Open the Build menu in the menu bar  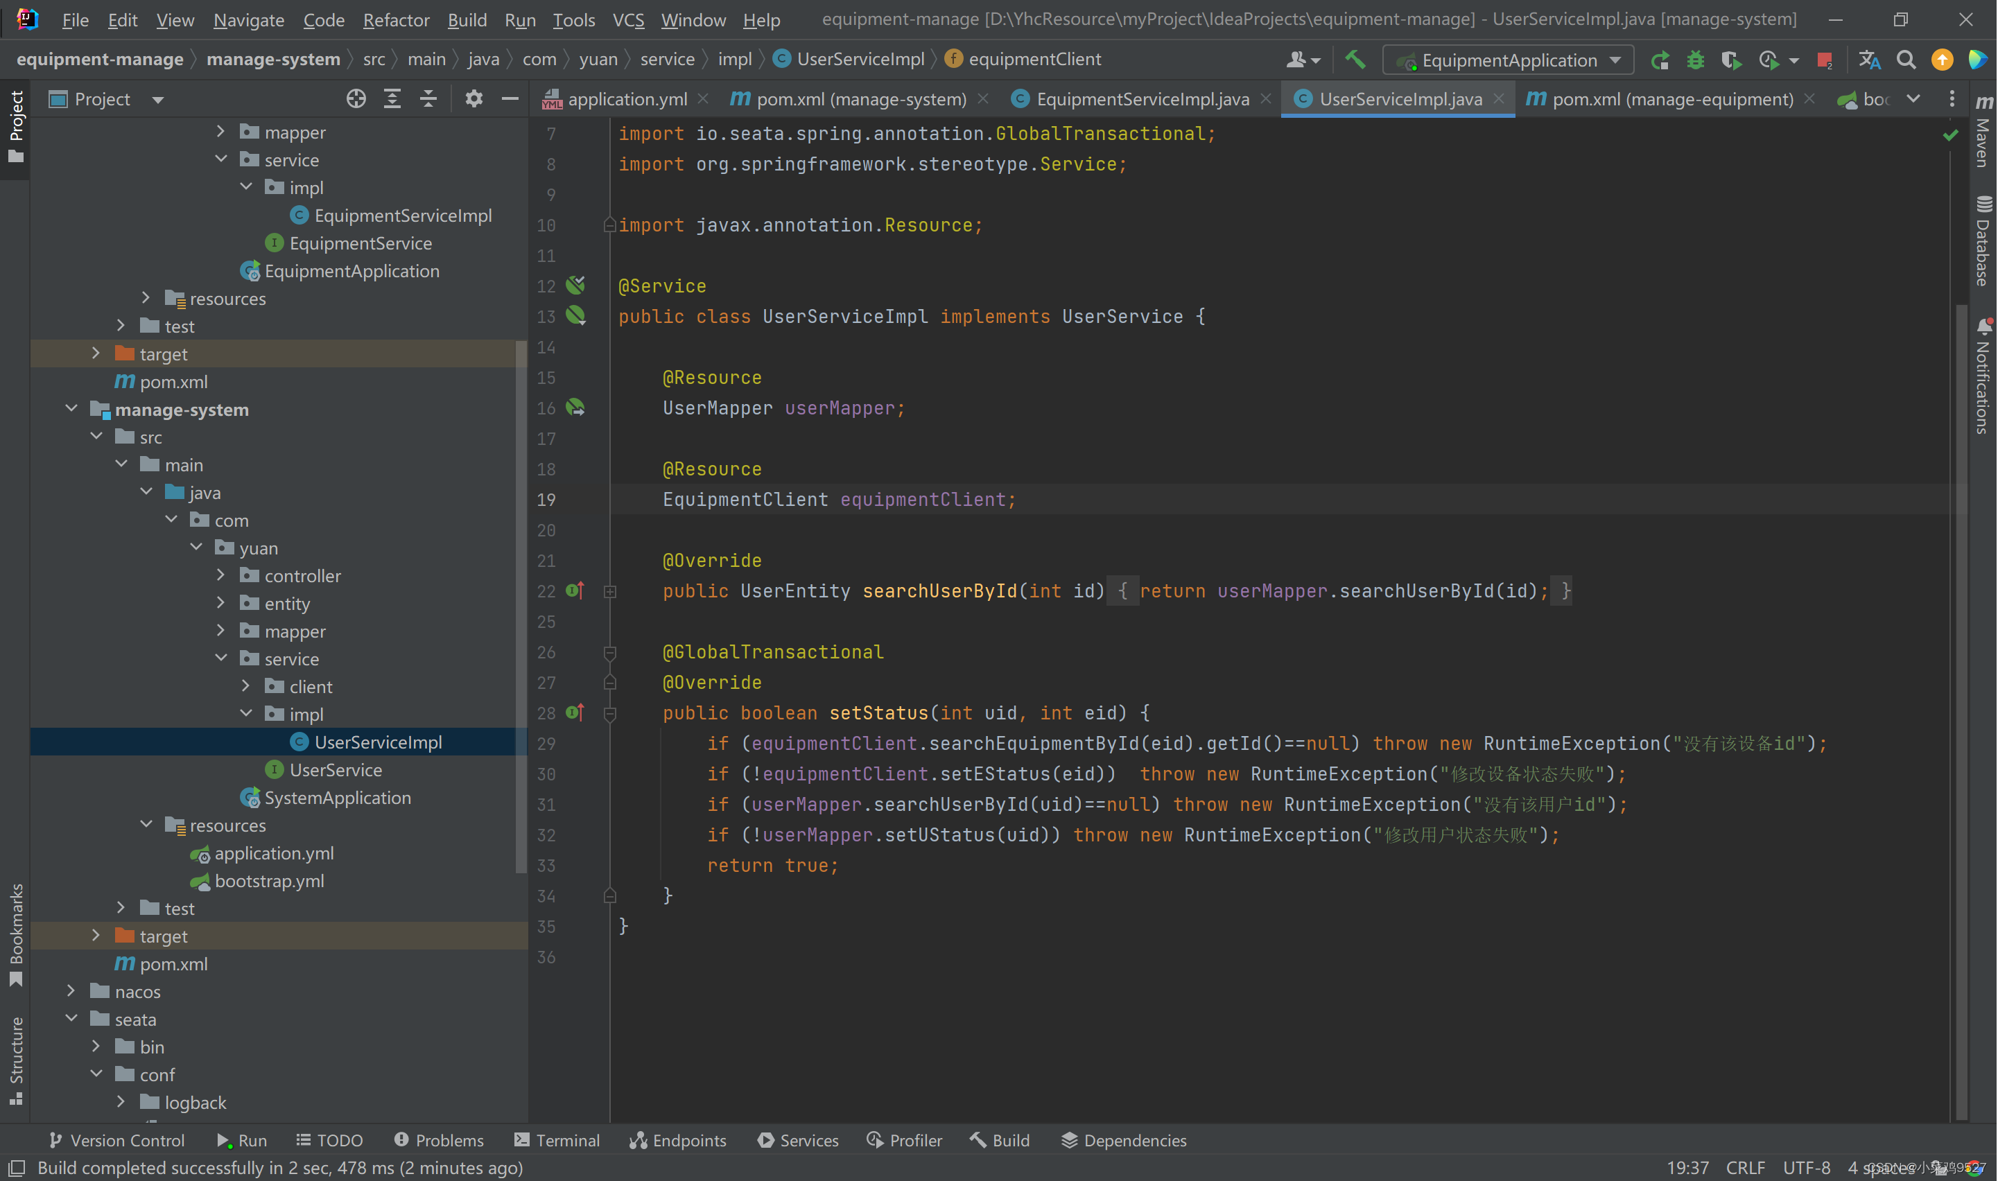(x=465, y=21)
